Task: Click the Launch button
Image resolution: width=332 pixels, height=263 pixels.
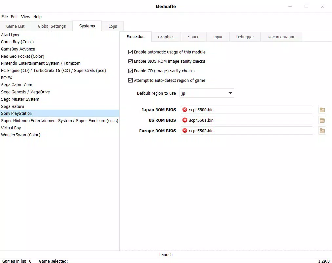Action: (166, 255)
